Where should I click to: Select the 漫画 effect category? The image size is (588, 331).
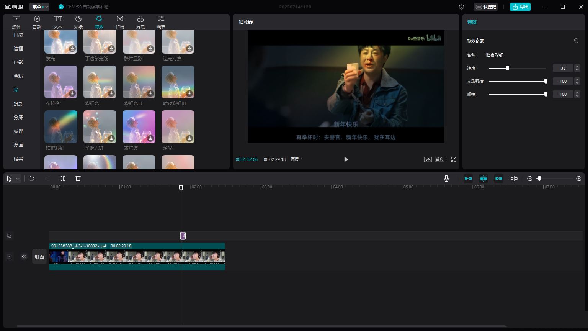18,145
